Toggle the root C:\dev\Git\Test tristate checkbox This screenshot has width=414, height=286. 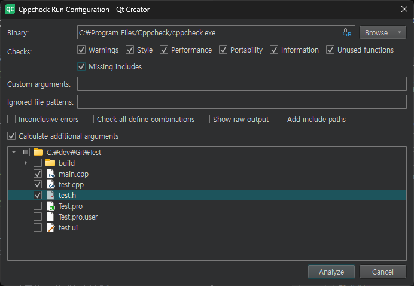(x=26, y=152)
